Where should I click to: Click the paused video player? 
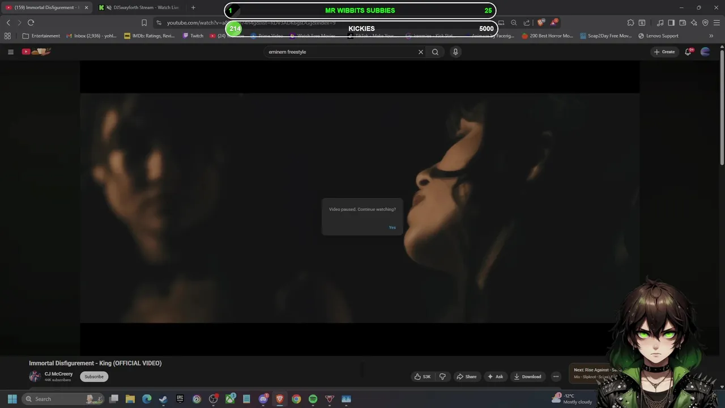[360, 208]
